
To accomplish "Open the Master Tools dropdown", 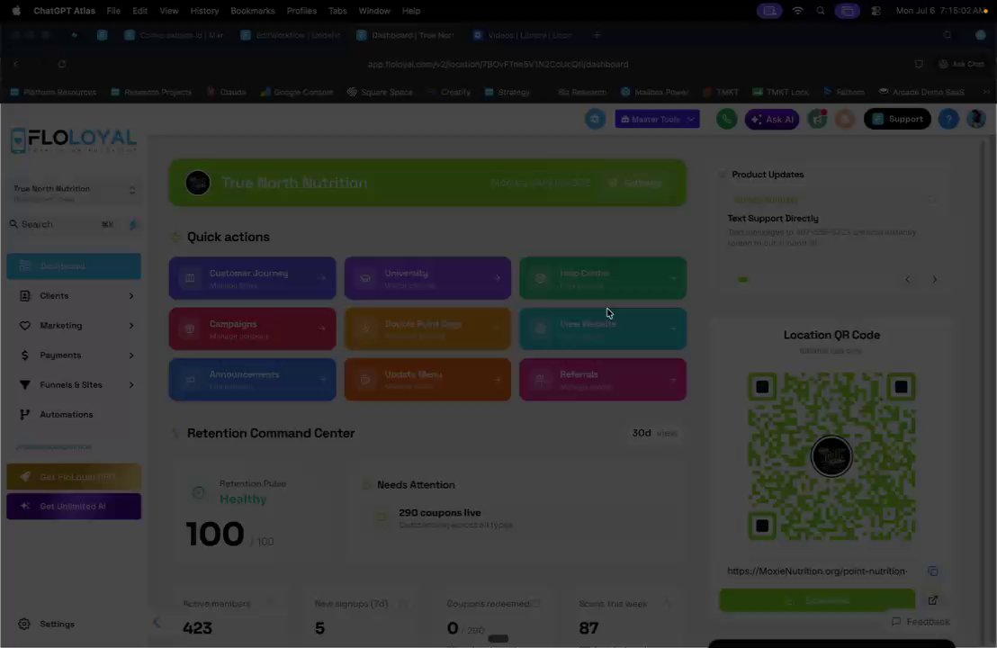I will point(657,119).
